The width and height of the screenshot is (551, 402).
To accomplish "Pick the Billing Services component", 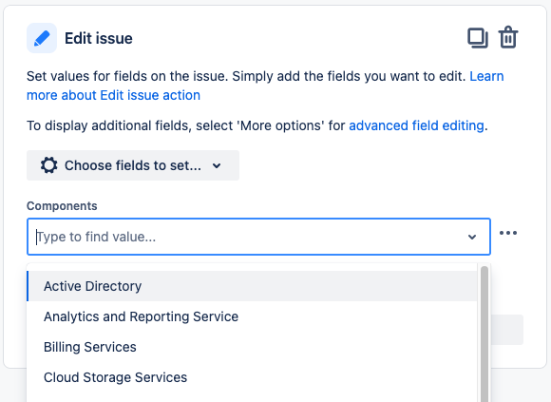I will click(252, 347).
